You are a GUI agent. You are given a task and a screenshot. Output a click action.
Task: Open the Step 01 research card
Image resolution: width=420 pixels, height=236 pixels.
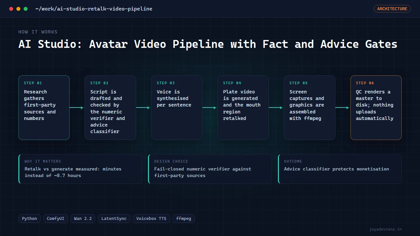(x=44, y=108)
